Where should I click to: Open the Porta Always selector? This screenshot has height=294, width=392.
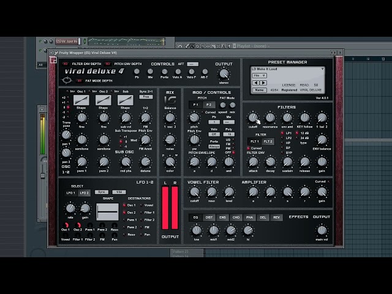click(x=214, y=146)
